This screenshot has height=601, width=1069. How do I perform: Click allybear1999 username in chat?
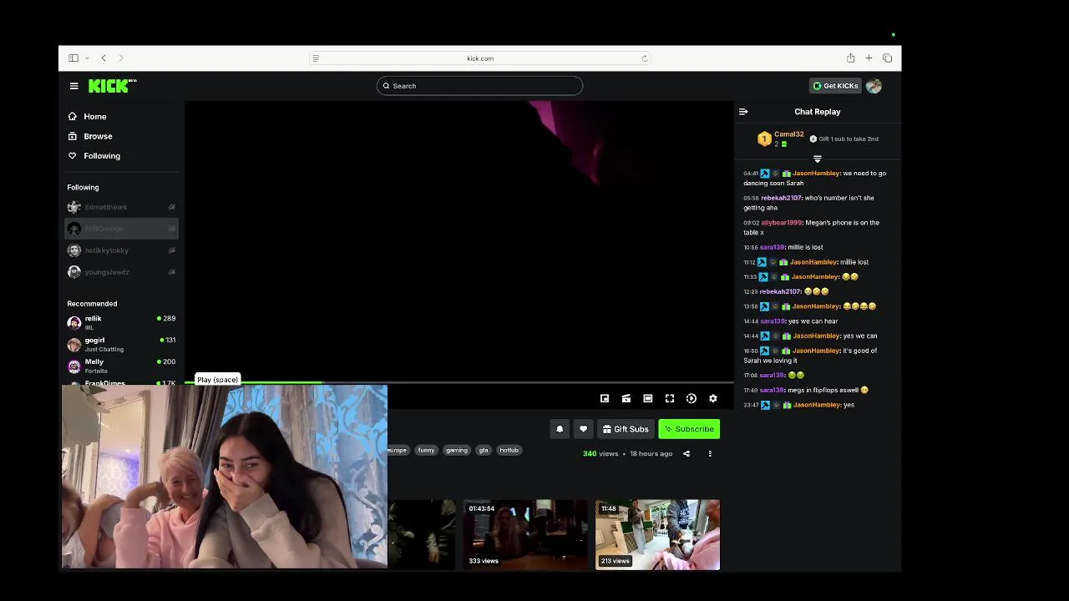781,223
